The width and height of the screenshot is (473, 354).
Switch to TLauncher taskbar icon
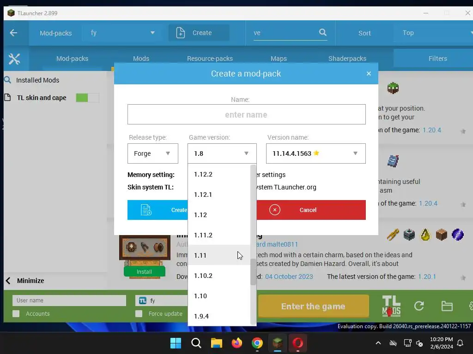[x=278, y=343]
